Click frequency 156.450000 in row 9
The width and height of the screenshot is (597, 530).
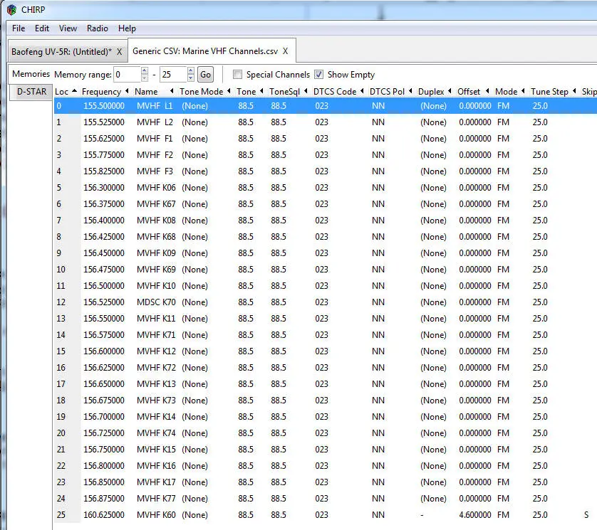tap(104, 253)
